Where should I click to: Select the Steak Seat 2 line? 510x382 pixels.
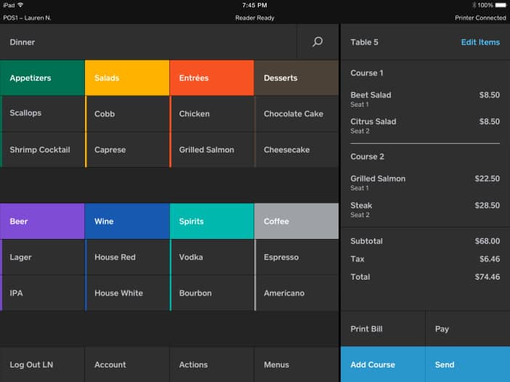click(x=425, y=210)
